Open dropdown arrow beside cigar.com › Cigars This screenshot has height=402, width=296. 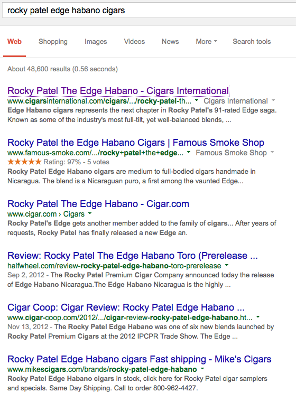click(90, 213)
